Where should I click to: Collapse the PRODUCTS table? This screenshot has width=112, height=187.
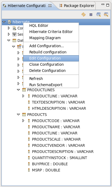coord(18,115)
